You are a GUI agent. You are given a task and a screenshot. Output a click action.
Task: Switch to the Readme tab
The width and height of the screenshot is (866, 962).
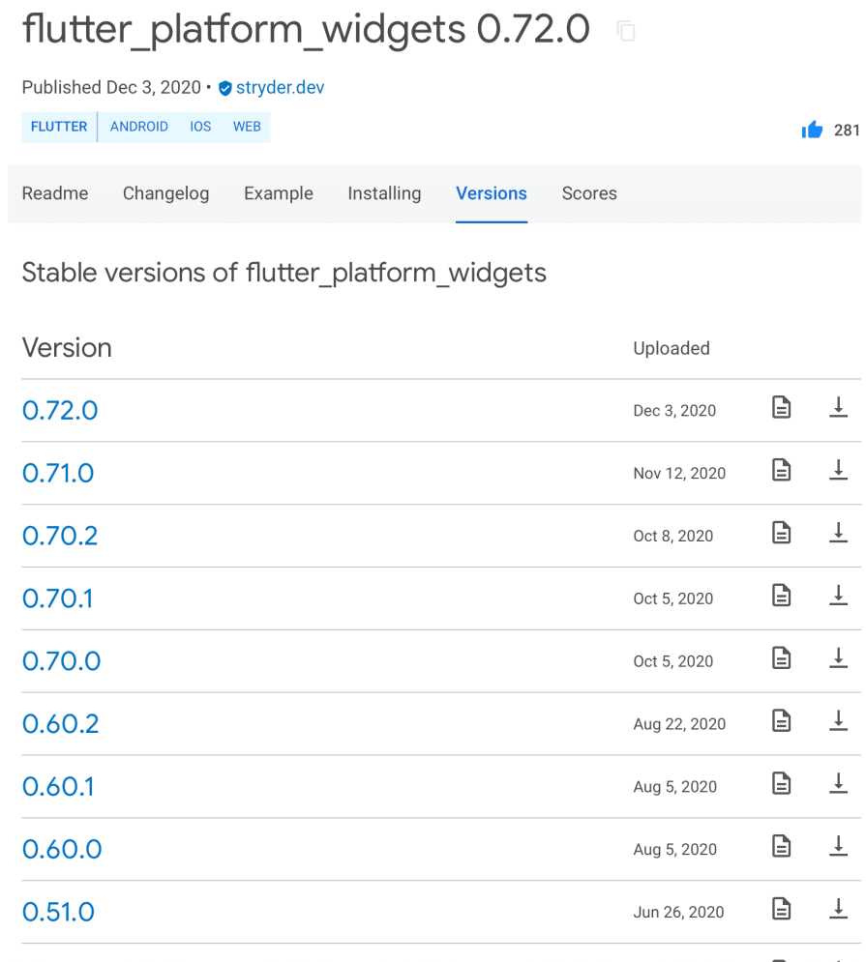click(x=55, y=194)
